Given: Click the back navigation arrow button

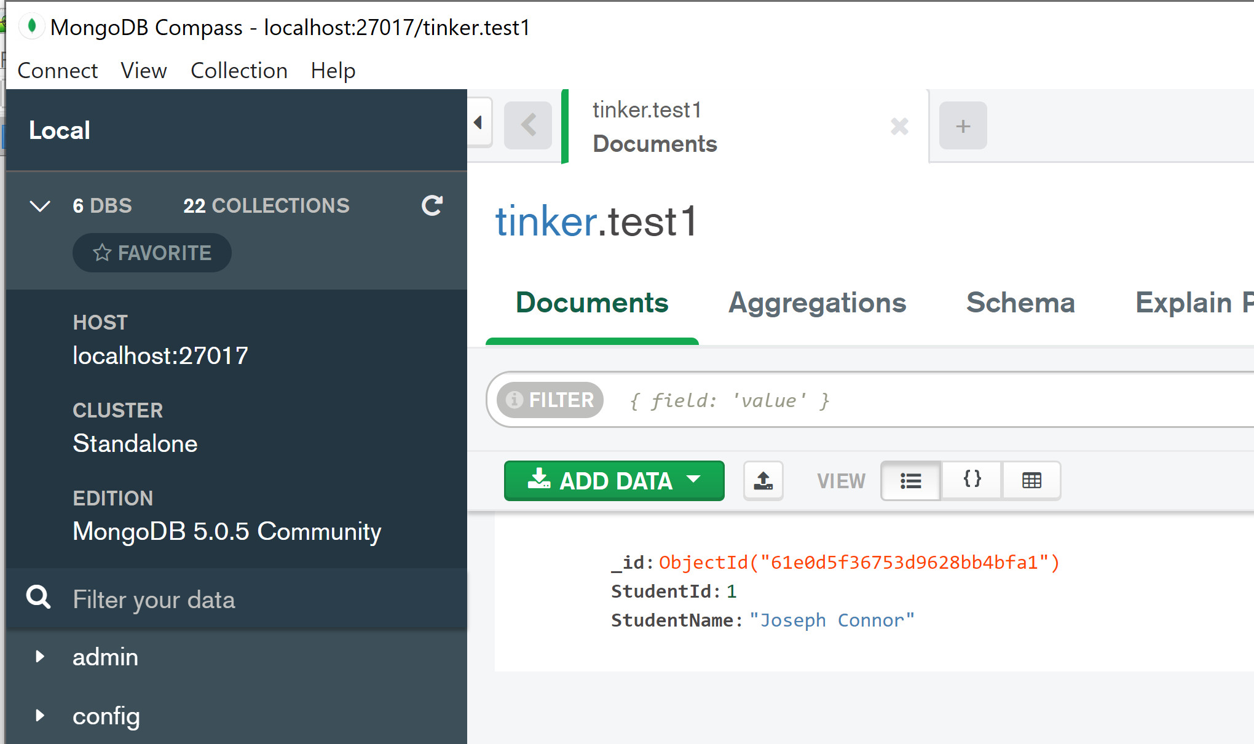Looking at the screenshot, I should pos(528,125).
